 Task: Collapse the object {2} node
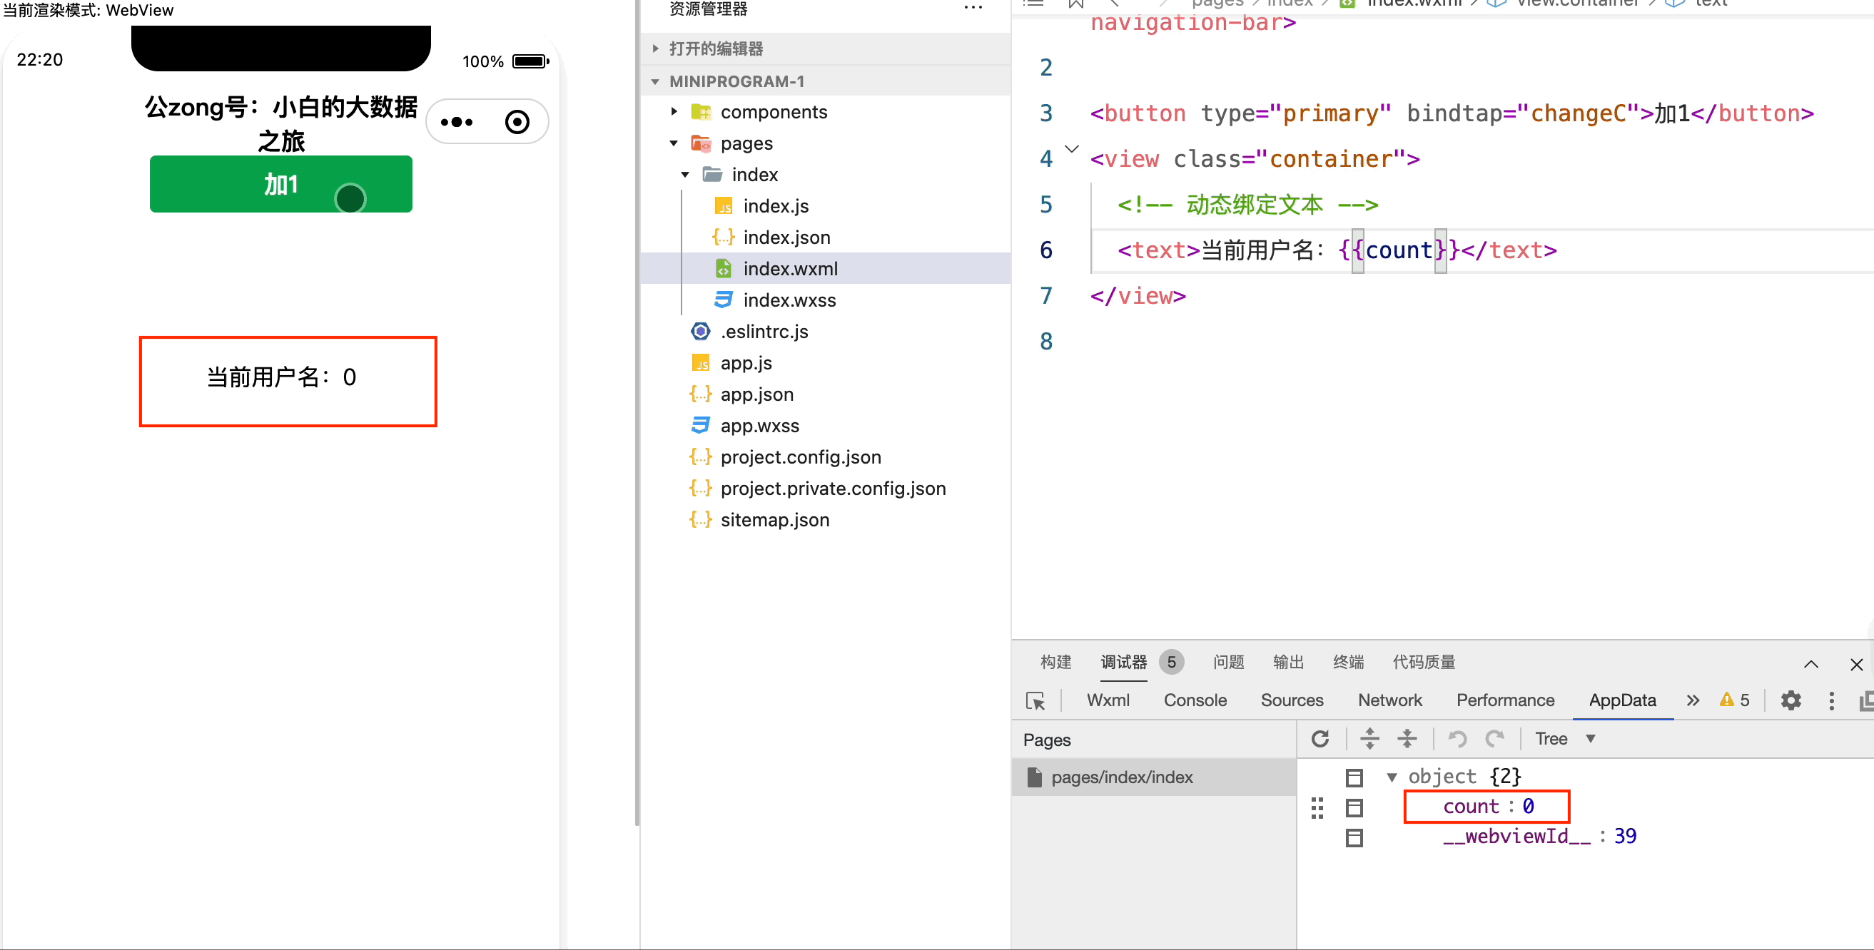pos(1391,777)
